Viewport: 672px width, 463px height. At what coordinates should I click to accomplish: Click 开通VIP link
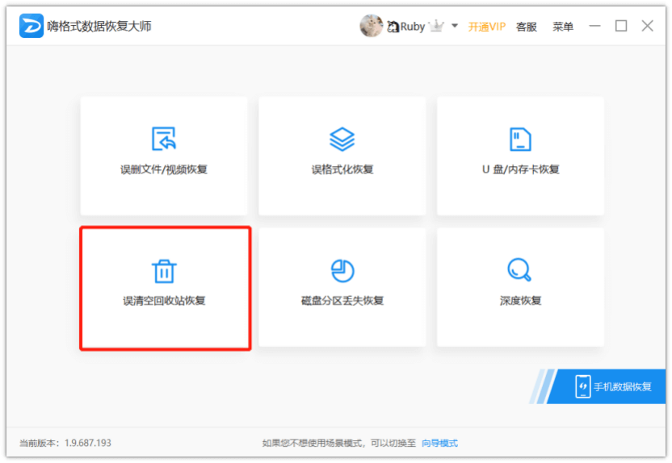(487, 27)
